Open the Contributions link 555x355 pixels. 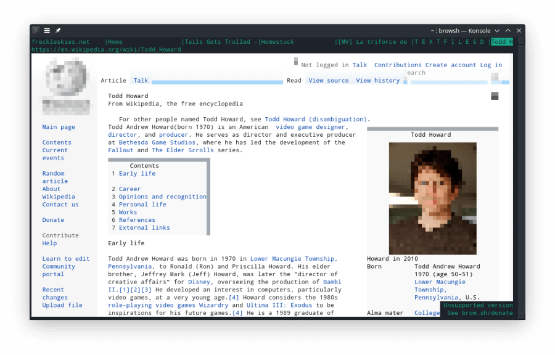398,65
